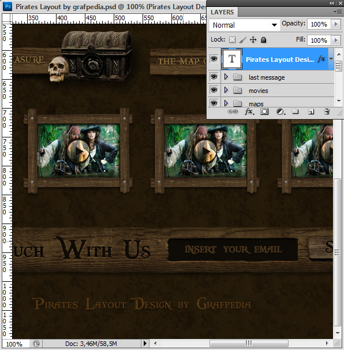The image size is (344, 350).
Task: Create new fill or adjustment layer
Action: coord(281,111)
